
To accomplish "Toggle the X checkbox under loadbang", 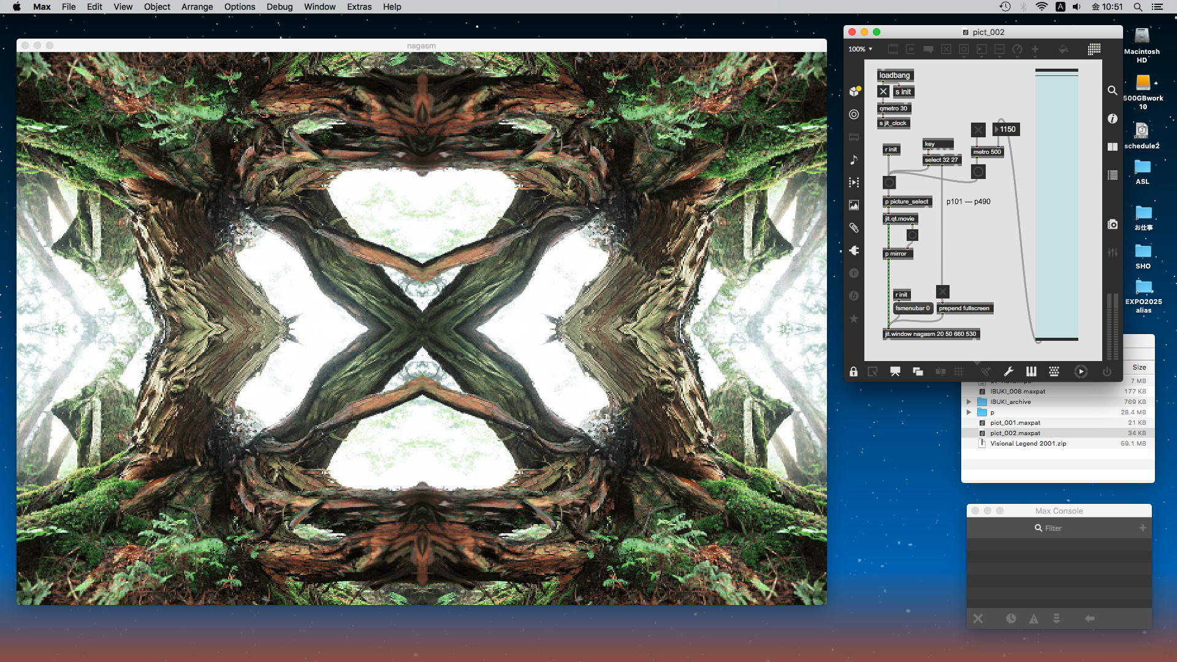I will tap(883, 92).
